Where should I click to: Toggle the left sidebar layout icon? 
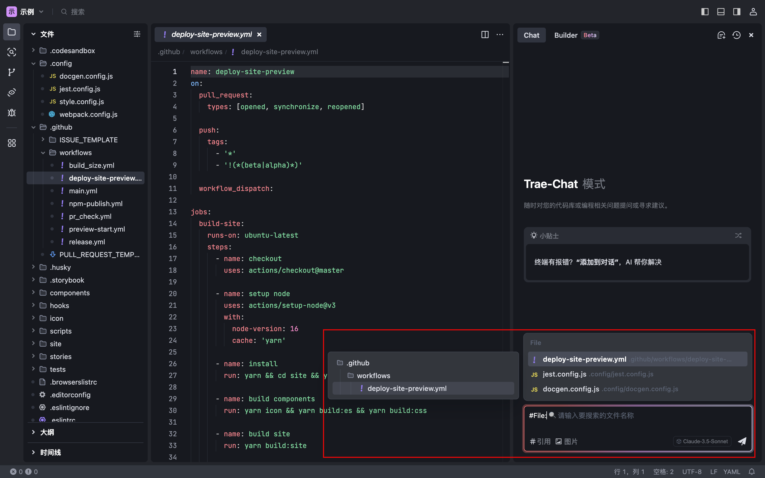(x=705, y=12)
